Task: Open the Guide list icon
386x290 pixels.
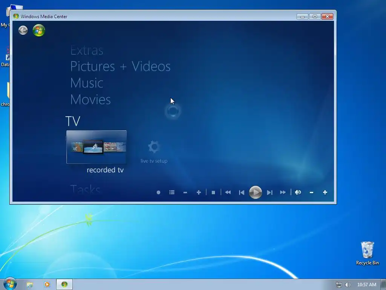Action: point(172,192)
